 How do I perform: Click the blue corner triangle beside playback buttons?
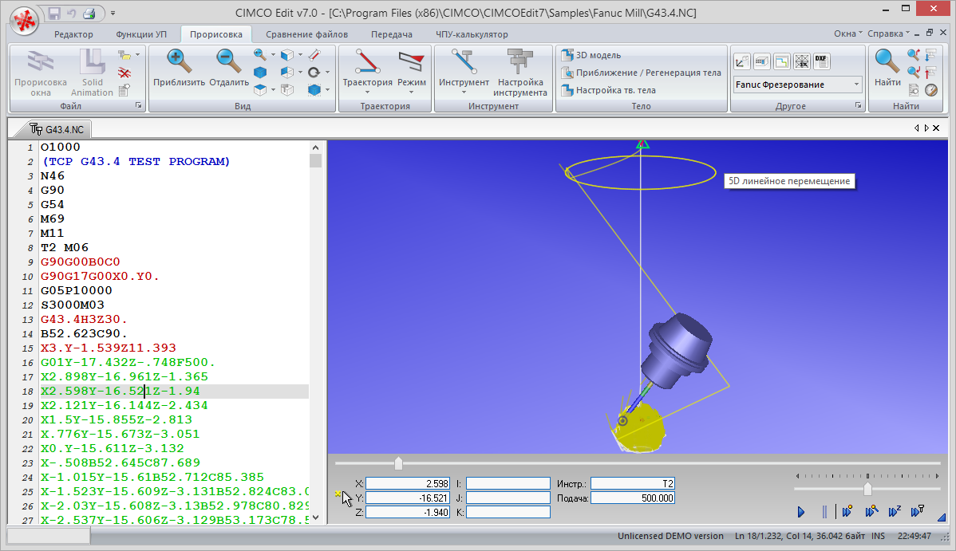coord(942,517)
